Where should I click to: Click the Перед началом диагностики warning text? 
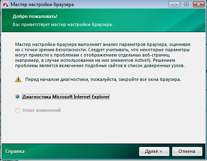(x=103, y=79)
